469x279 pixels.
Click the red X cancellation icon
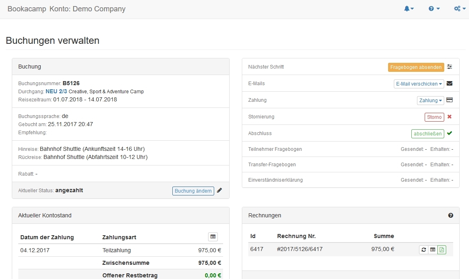449,117
